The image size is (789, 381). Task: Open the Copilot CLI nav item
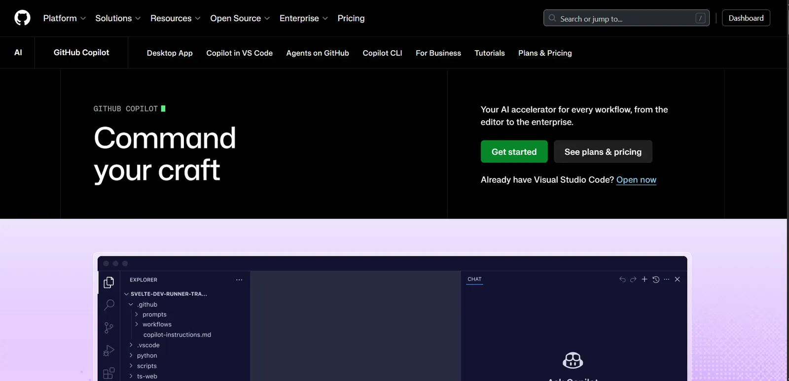coord(382,53)
